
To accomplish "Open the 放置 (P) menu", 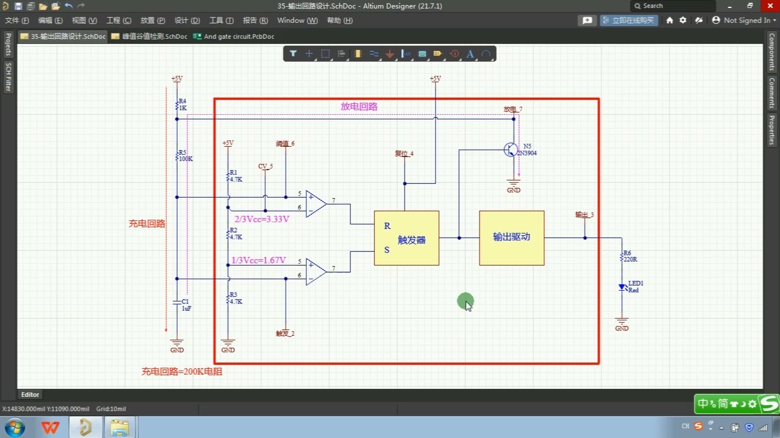I will click(153, 20).
